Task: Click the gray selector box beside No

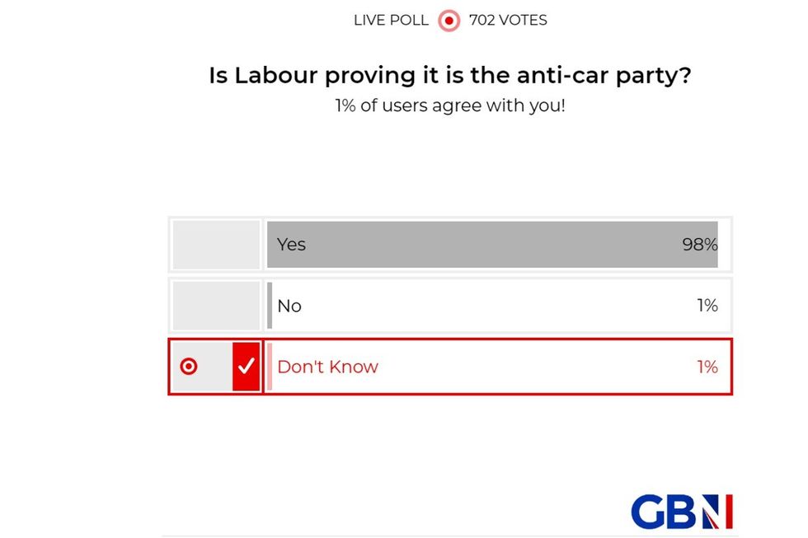Action: (x=215, y=306)
